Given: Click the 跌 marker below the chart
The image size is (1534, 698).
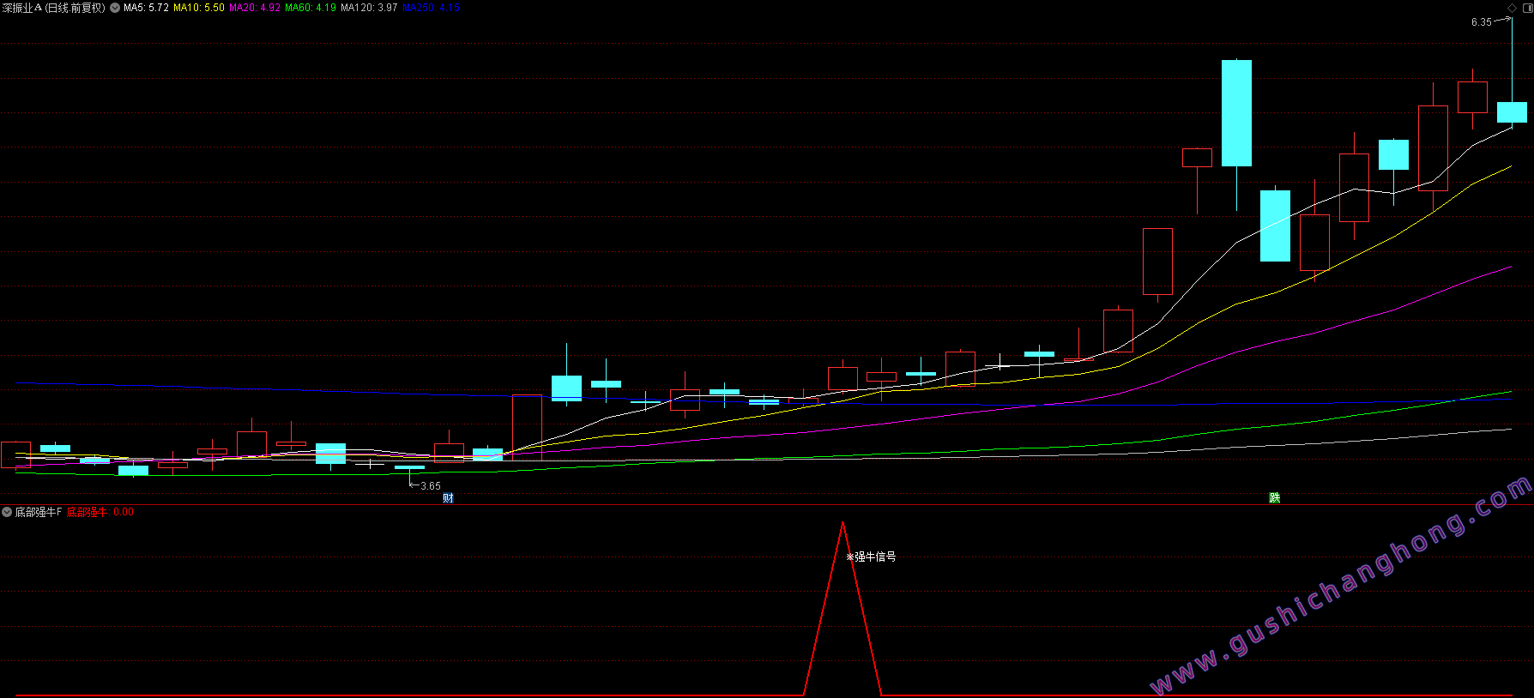Looking at the screenshot, I should tap(1275, 498).
